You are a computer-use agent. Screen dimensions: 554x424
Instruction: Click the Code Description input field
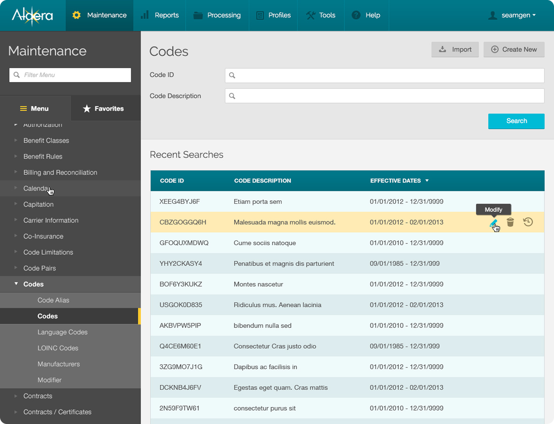coord(385,96)
